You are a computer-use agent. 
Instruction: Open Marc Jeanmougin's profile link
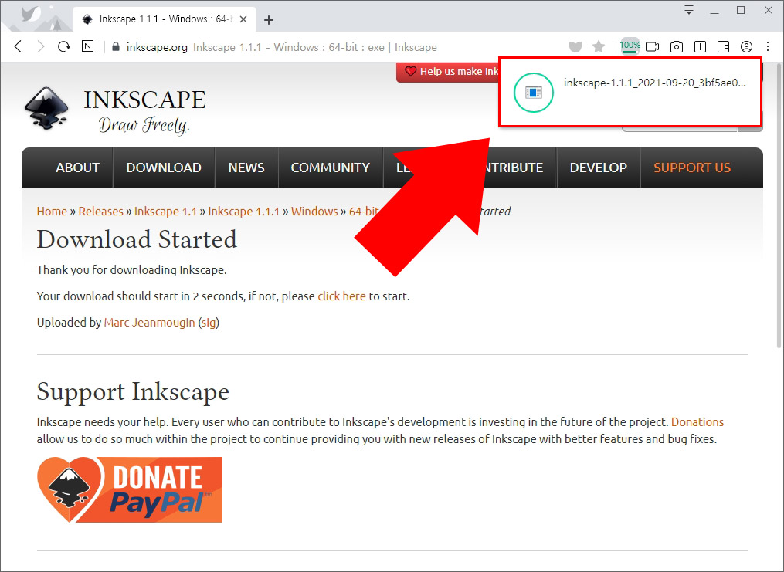pos(150,323)
